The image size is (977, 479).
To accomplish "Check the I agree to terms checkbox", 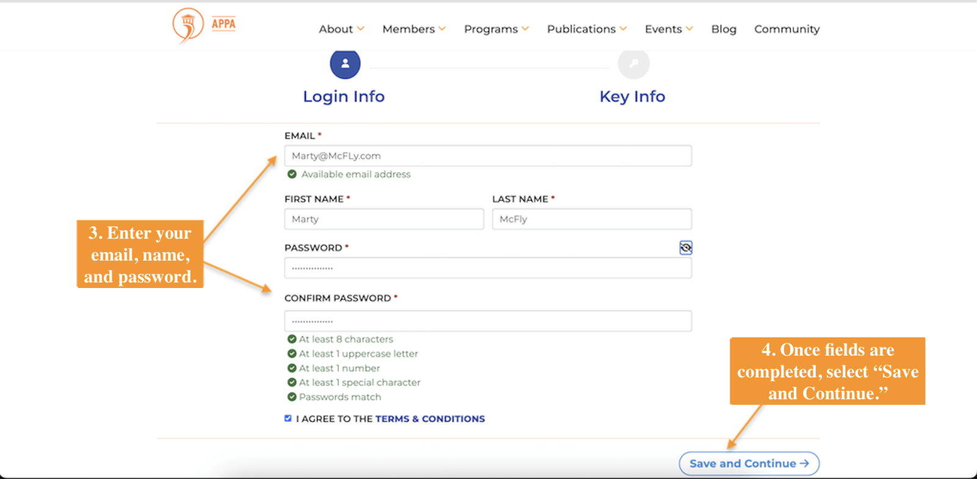I will (288, 419).
